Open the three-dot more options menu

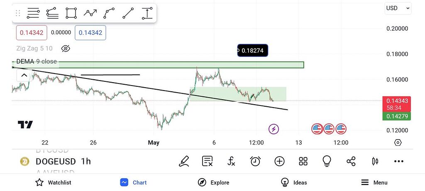coord(399,161)
